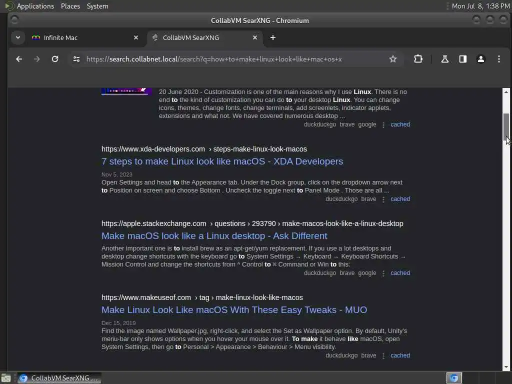
Task: Click the CollabVM SearXNG taskbar button
Action: click(59, 378)
